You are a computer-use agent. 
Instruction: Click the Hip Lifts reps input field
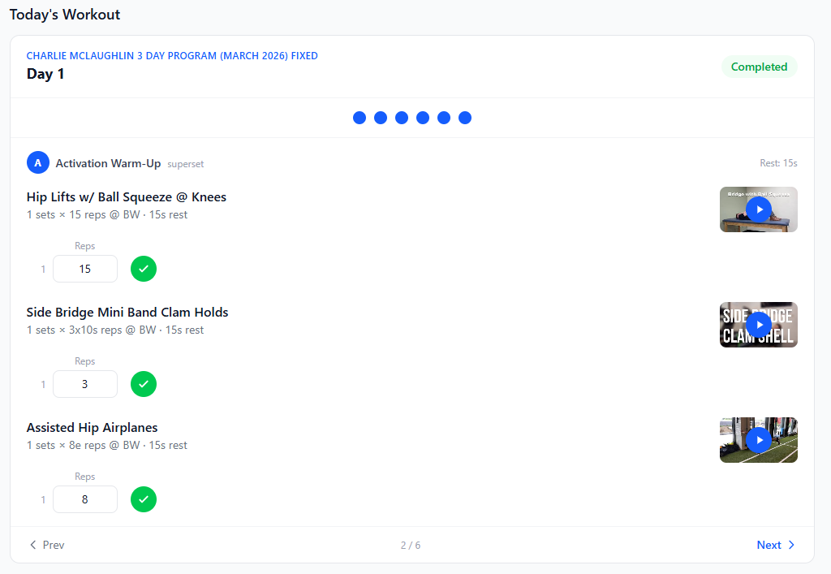tap(84, 269)
